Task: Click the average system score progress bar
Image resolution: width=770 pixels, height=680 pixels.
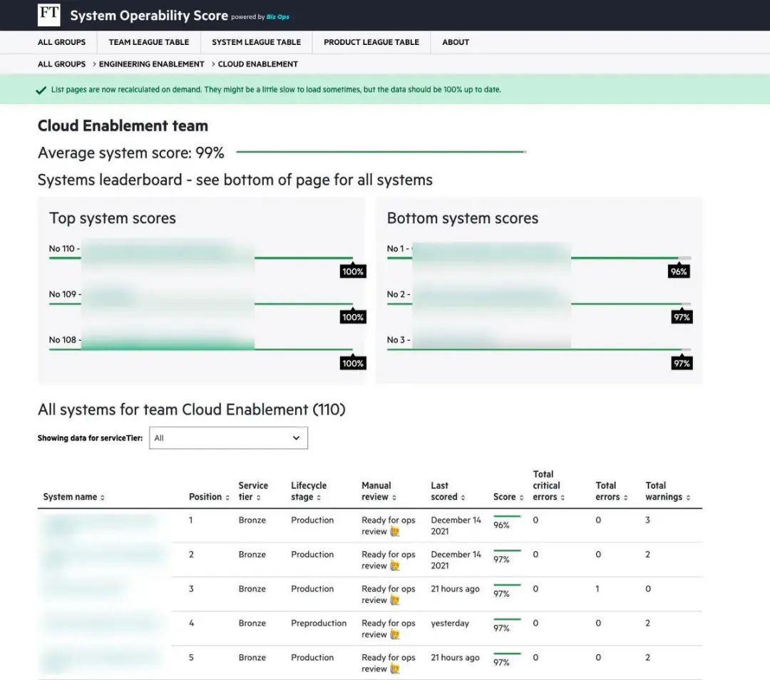Action: pos(381,152)
